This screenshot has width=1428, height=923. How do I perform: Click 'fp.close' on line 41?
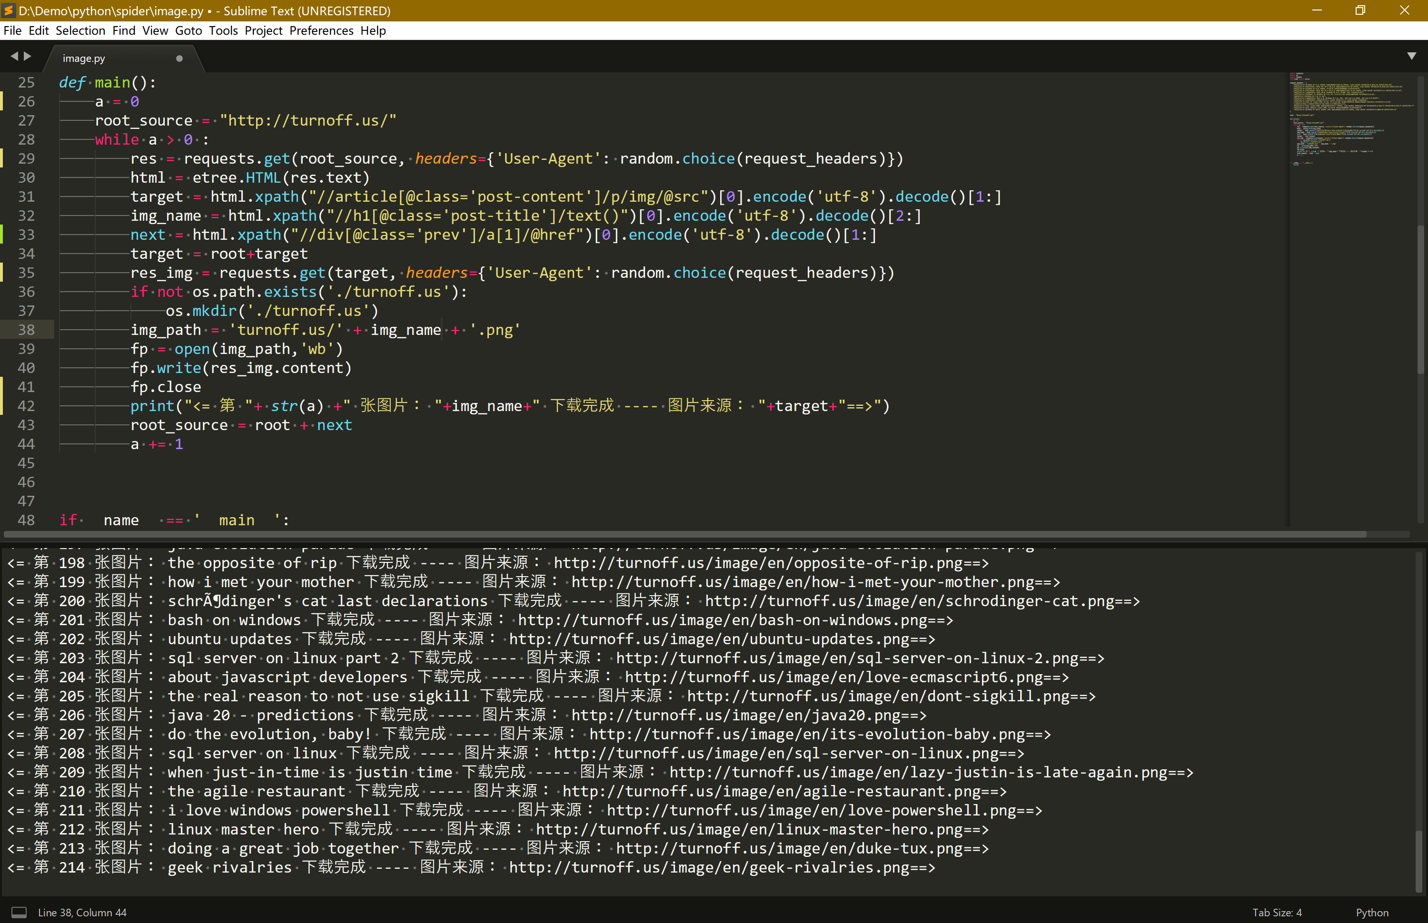pyautogui.click(x=166, y=387)
